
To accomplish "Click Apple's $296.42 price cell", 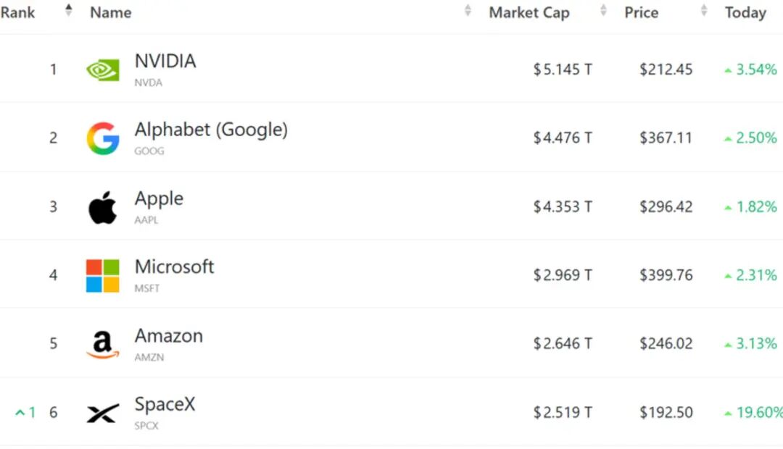I will click(666, 206).
